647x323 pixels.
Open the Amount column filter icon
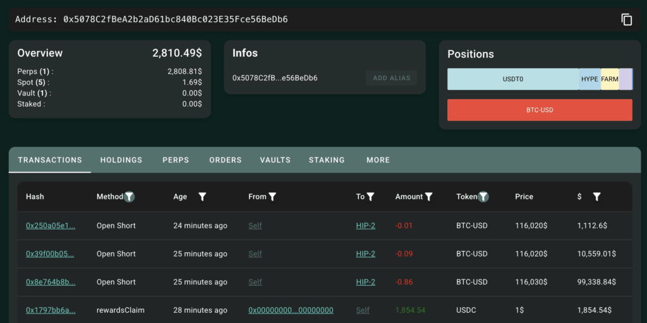428,197
